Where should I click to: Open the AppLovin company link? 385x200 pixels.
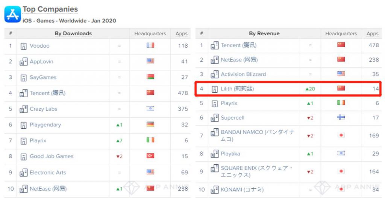[41, 62]
